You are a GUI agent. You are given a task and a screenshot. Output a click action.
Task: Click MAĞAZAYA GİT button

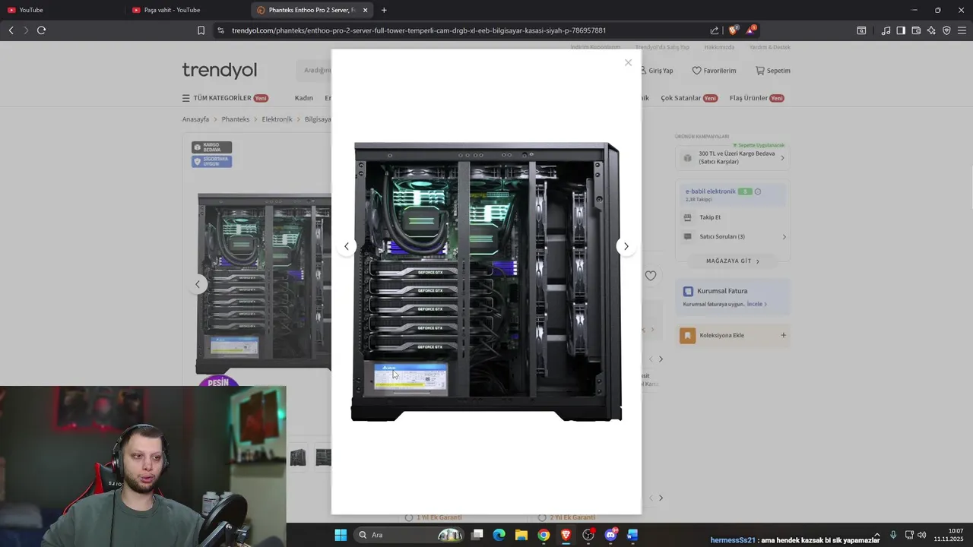point(733,261)
